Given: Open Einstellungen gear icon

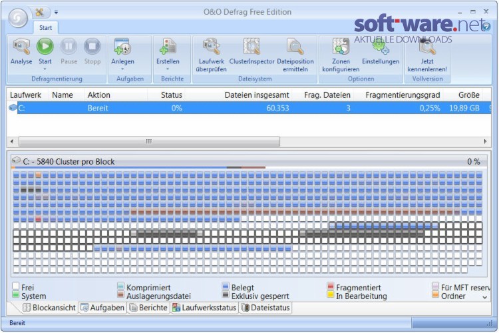Looking at the screenshot, I should 381,47.
